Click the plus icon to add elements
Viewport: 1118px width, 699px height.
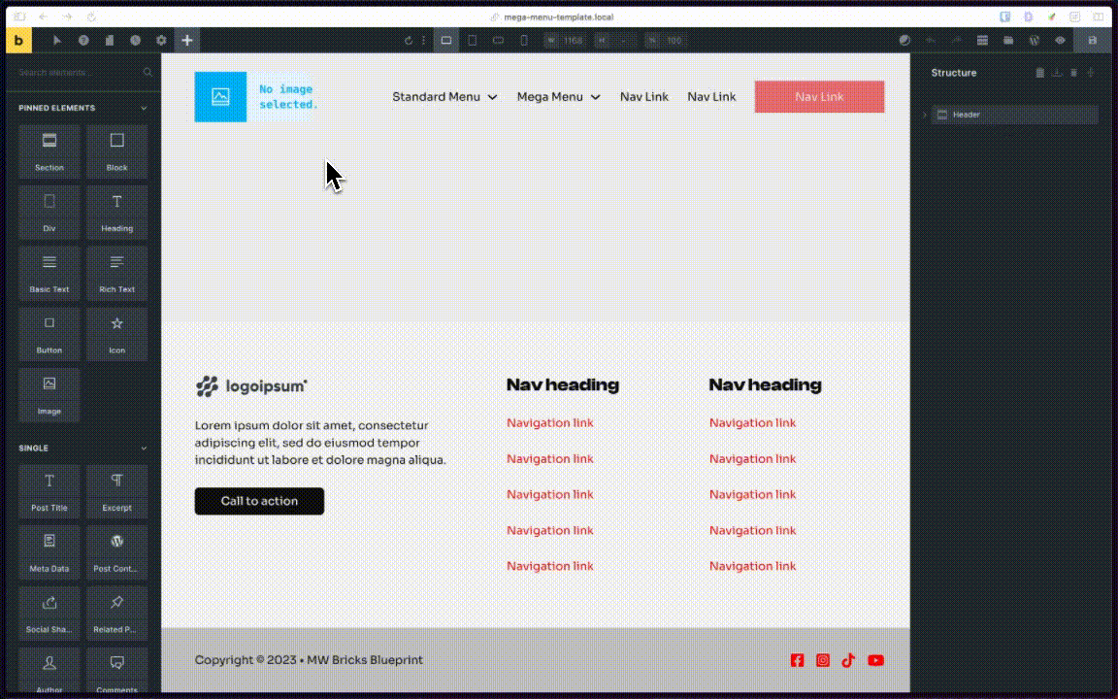187,41
